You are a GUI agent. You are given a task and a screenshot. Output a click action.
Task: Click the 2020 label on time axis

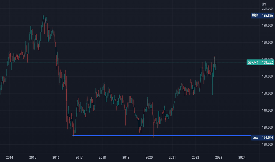click(149, 158)
